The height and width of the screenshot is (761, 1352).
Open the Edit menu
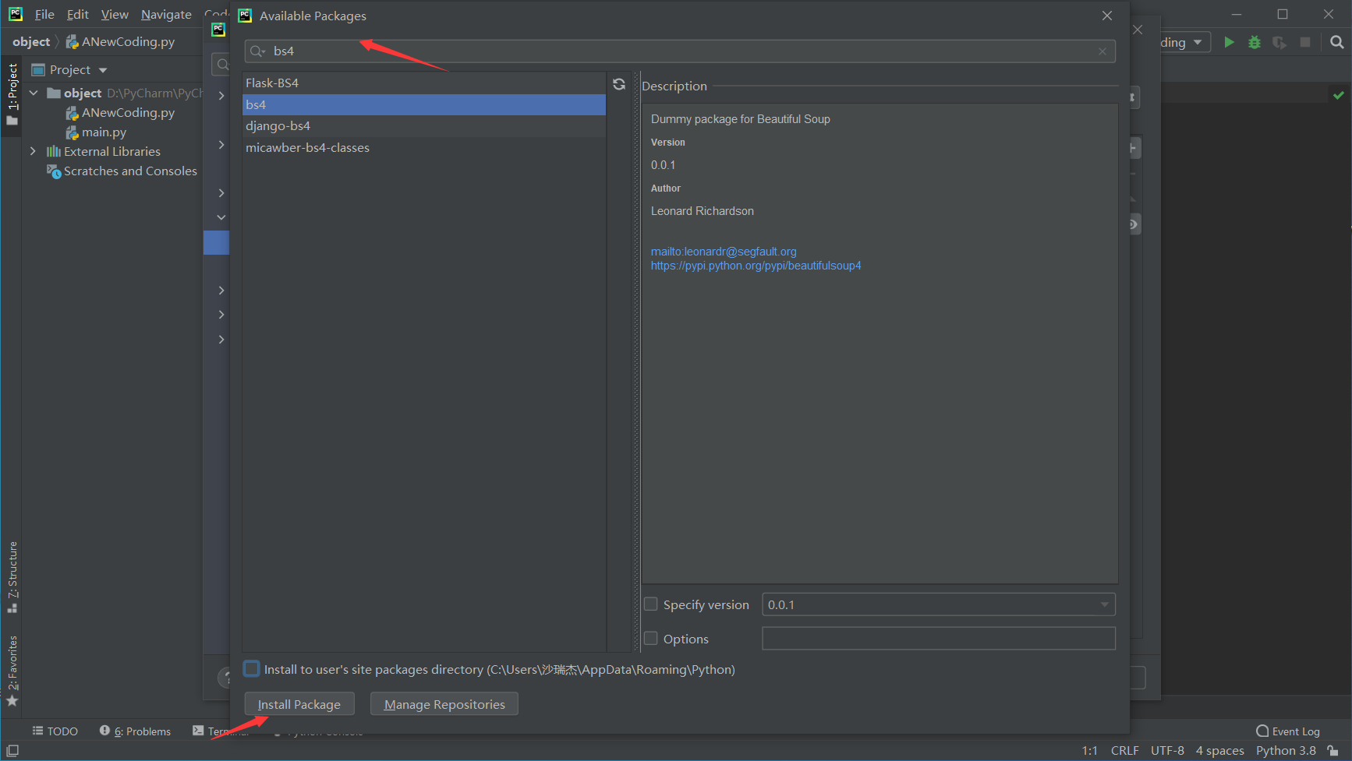tap(77, 14)
